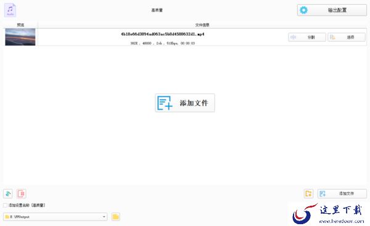Select the 4b18e66d...mp4 file name

tap(163, 34)
